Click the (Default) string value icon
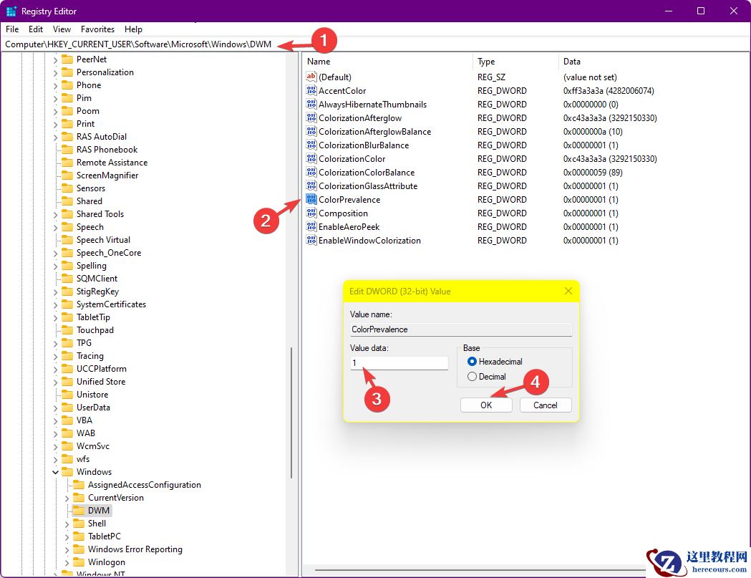The width and height of the screenshot is (751, 578). (311, 77)
